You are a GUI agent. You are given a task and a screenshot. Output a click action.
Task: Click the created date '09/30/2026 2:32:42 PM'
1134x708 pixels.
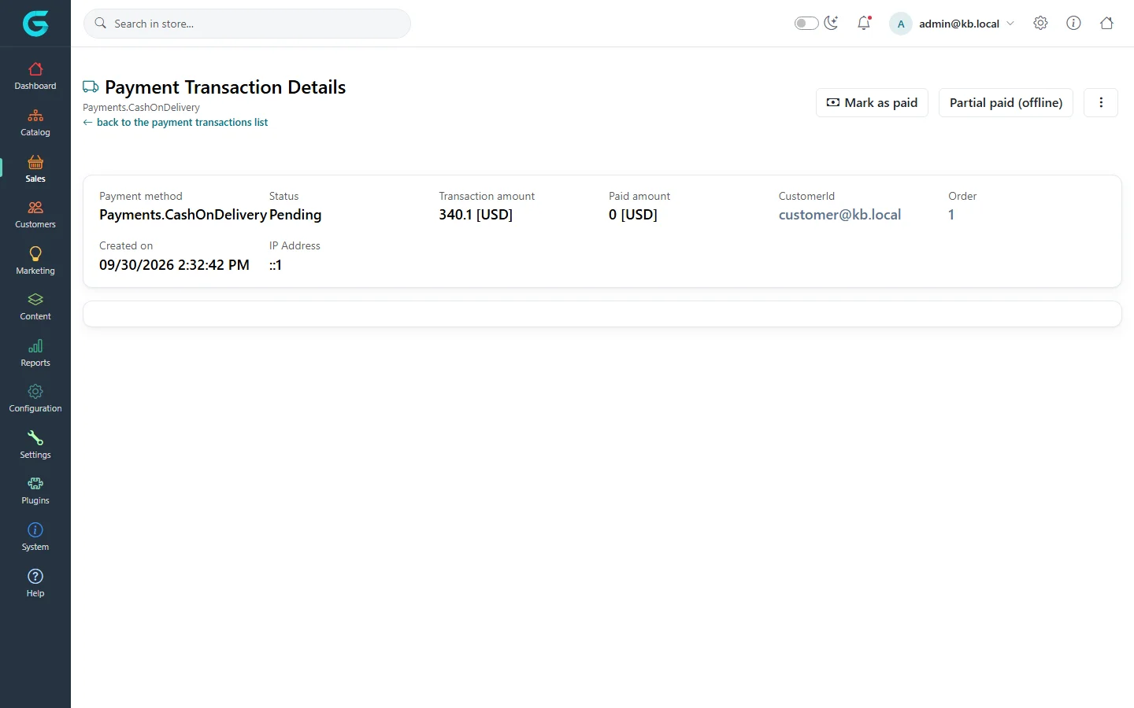click(x=174, y=265)
